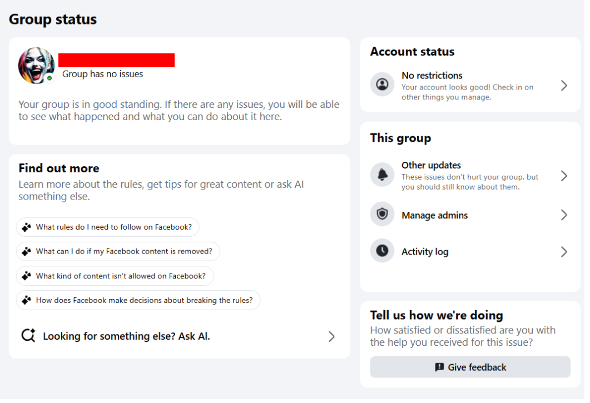Expand No restrictions with its chevron arrow
This screenshot has width=590, height=403.
[564, 85]
